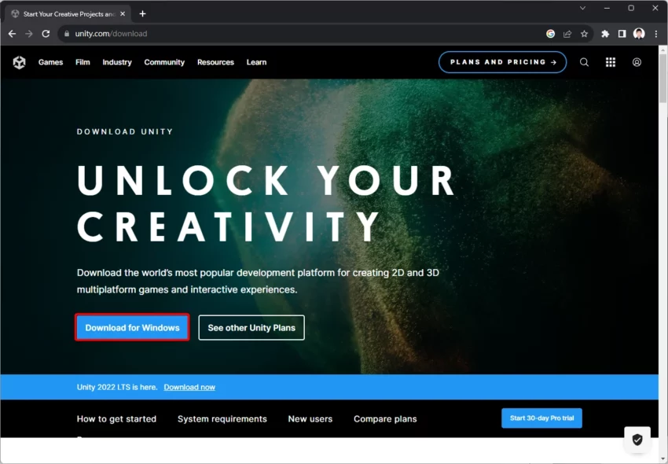Screen dimensions: 668x464
Task: Click the unity.com/download address bar
Action: click(298, 34)
